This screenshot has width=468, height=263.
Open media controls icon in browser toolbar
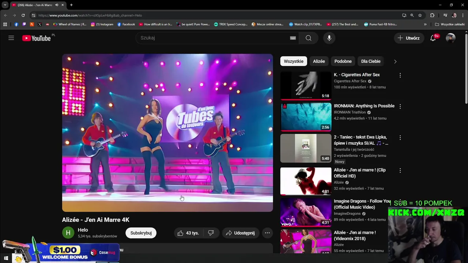click(x=445, y=15)
